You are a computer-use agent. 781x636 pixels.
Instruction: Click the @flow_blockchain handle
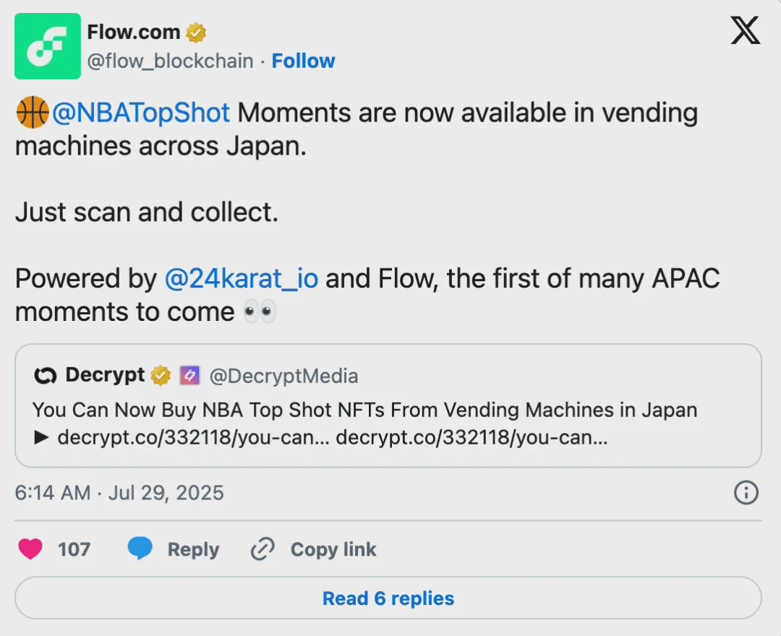pos(170,61)
